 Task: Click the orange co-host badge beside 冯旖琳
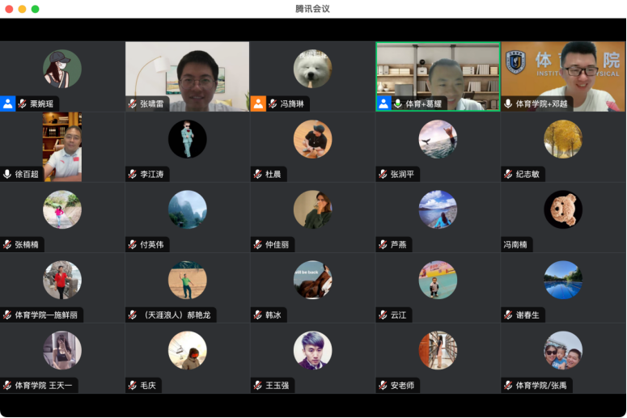258,103
